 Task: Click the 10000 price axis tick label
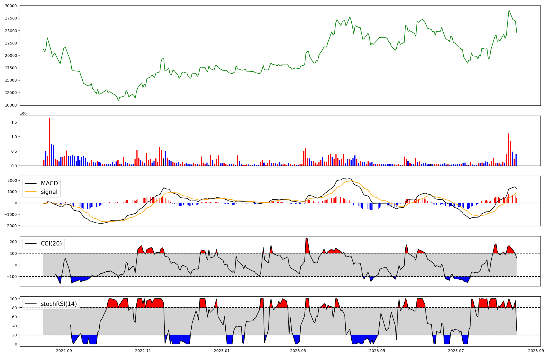(11, 105)
